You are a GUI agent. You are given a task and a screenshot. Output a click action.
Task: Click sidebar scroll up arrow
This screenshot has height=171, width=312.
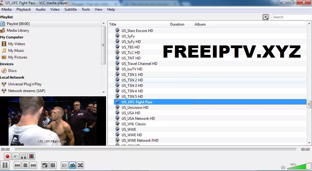coord(104,23)
